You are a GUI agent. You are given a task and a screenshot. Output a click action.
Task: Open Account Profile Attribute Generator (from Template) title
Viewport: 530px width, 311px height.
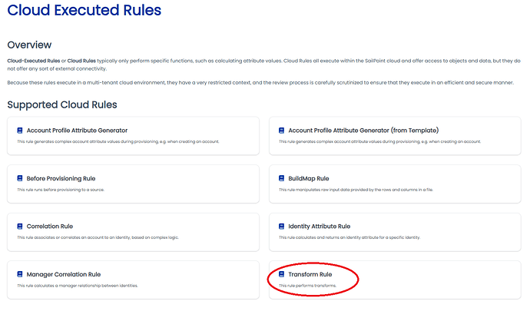coord(363,131)
